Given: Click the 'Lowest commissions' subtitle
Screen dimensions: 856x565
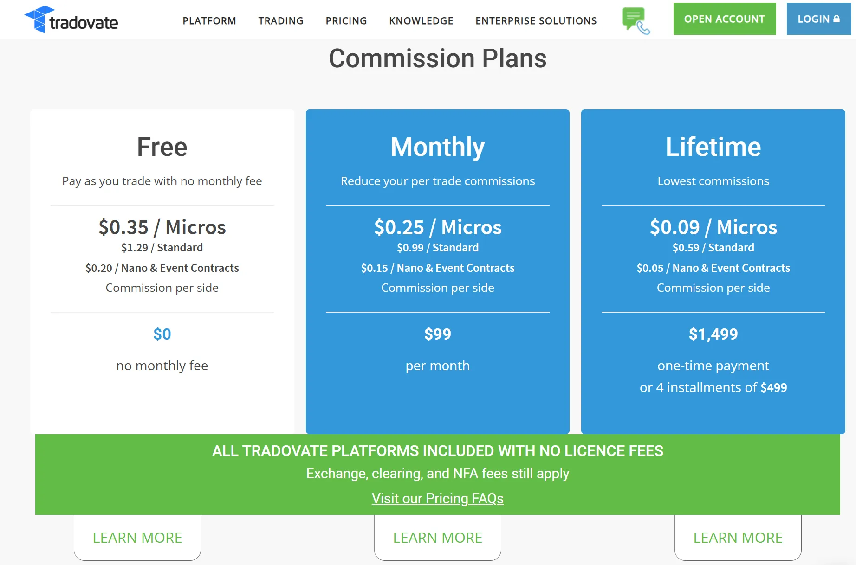Looking at the screenshot, I should click(x=713, y=181).
